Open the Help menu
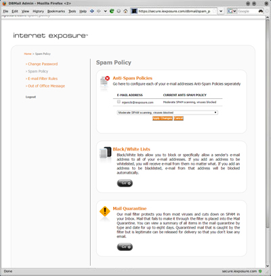The width and height of the screenshot is (271, 276). click(x=83, y=11)
